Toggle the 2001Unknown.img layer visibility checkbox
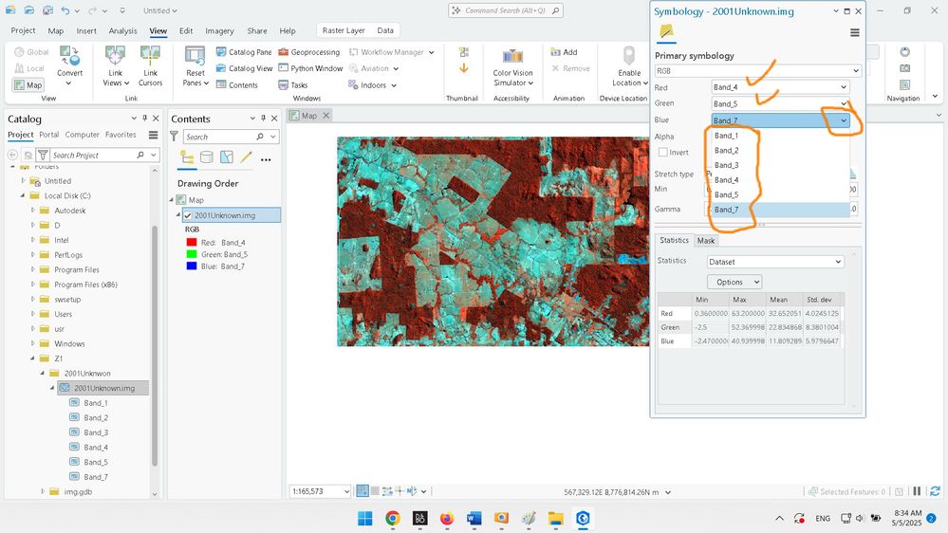The image size is (948, 533). [x=188, y=215]
